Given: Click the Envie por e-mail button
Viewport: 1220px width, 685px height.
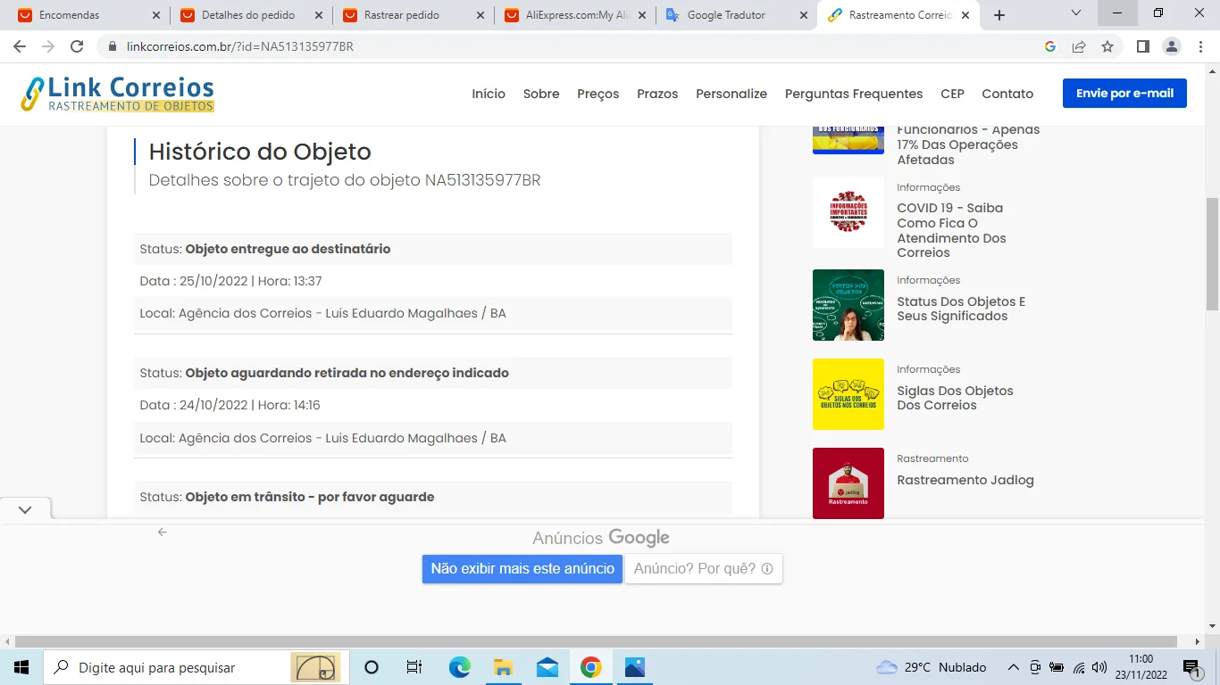Looking at the screenshot, I should [x=1124, y=94].
